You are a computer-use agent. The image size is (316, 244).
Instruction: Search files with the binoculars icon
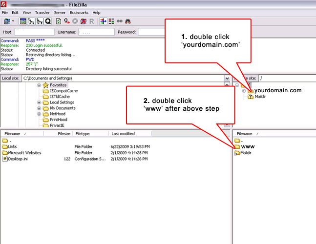(128, 21)
